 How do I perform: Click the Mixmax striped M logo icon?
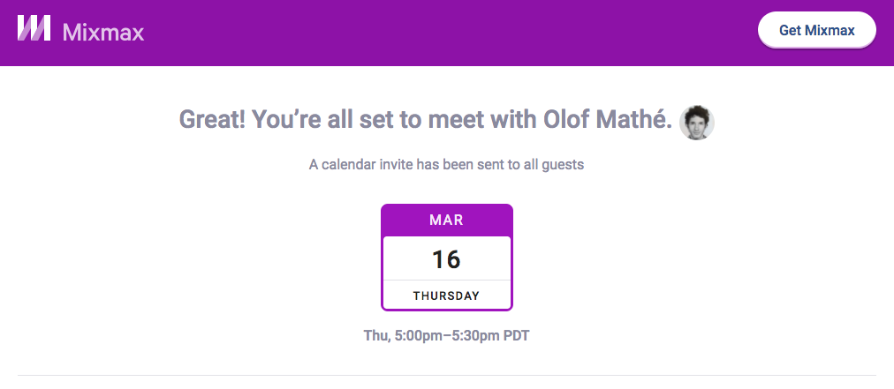[x=34, y=29]
